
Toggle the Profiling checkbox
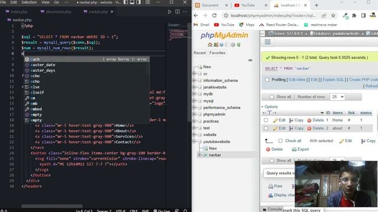(x=267, y=80)
